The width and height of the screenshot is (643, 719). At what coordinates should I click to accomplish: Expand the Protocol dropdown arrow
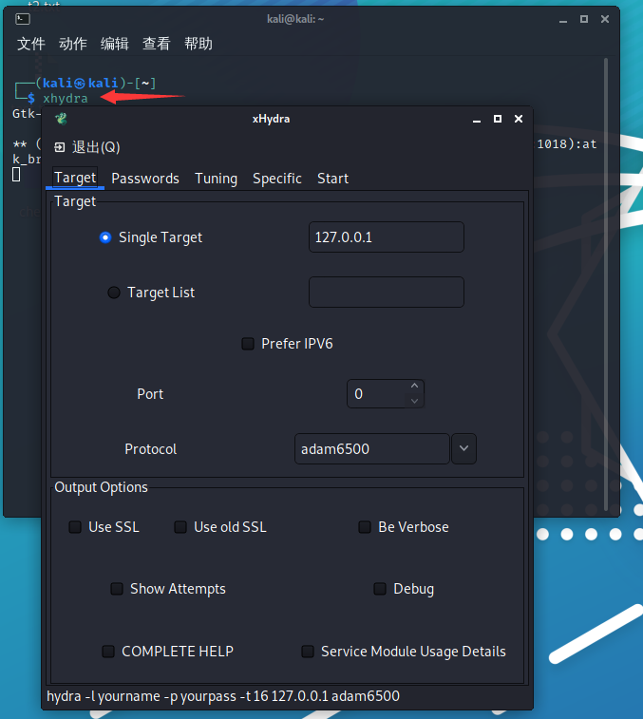(x=463, y=448)
